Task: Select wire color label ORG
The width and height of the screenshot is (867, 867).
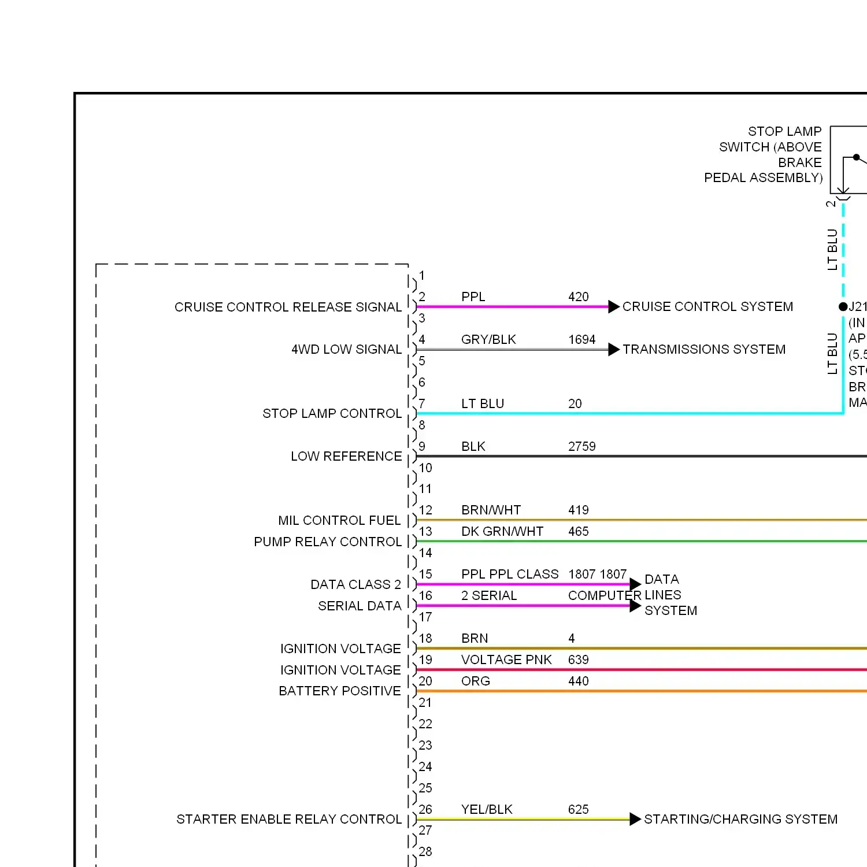Action: [x=475, y=681]
